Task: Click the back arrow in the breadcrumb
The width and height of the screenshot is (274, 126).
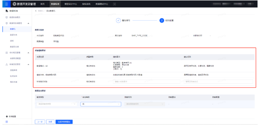Action: click(x=36, y=11)
